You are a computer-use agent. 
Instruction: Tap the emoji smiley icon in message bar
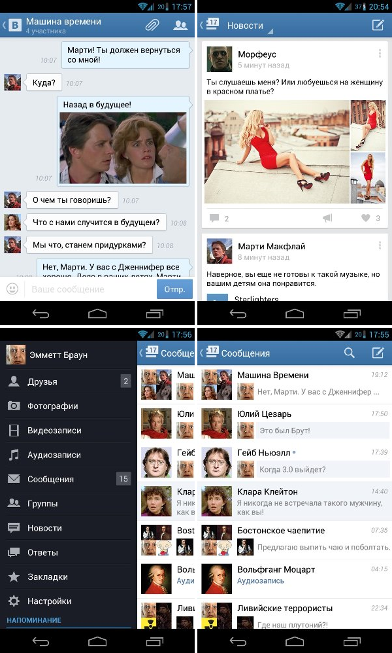pos(12,289)
